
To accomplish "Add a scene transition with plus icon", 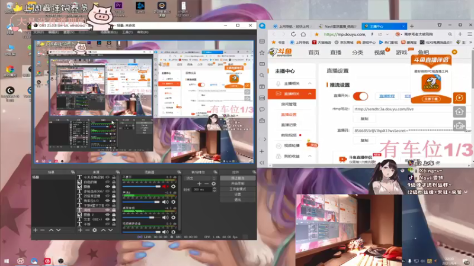I will pyautogui.click(x=199, y=183).
